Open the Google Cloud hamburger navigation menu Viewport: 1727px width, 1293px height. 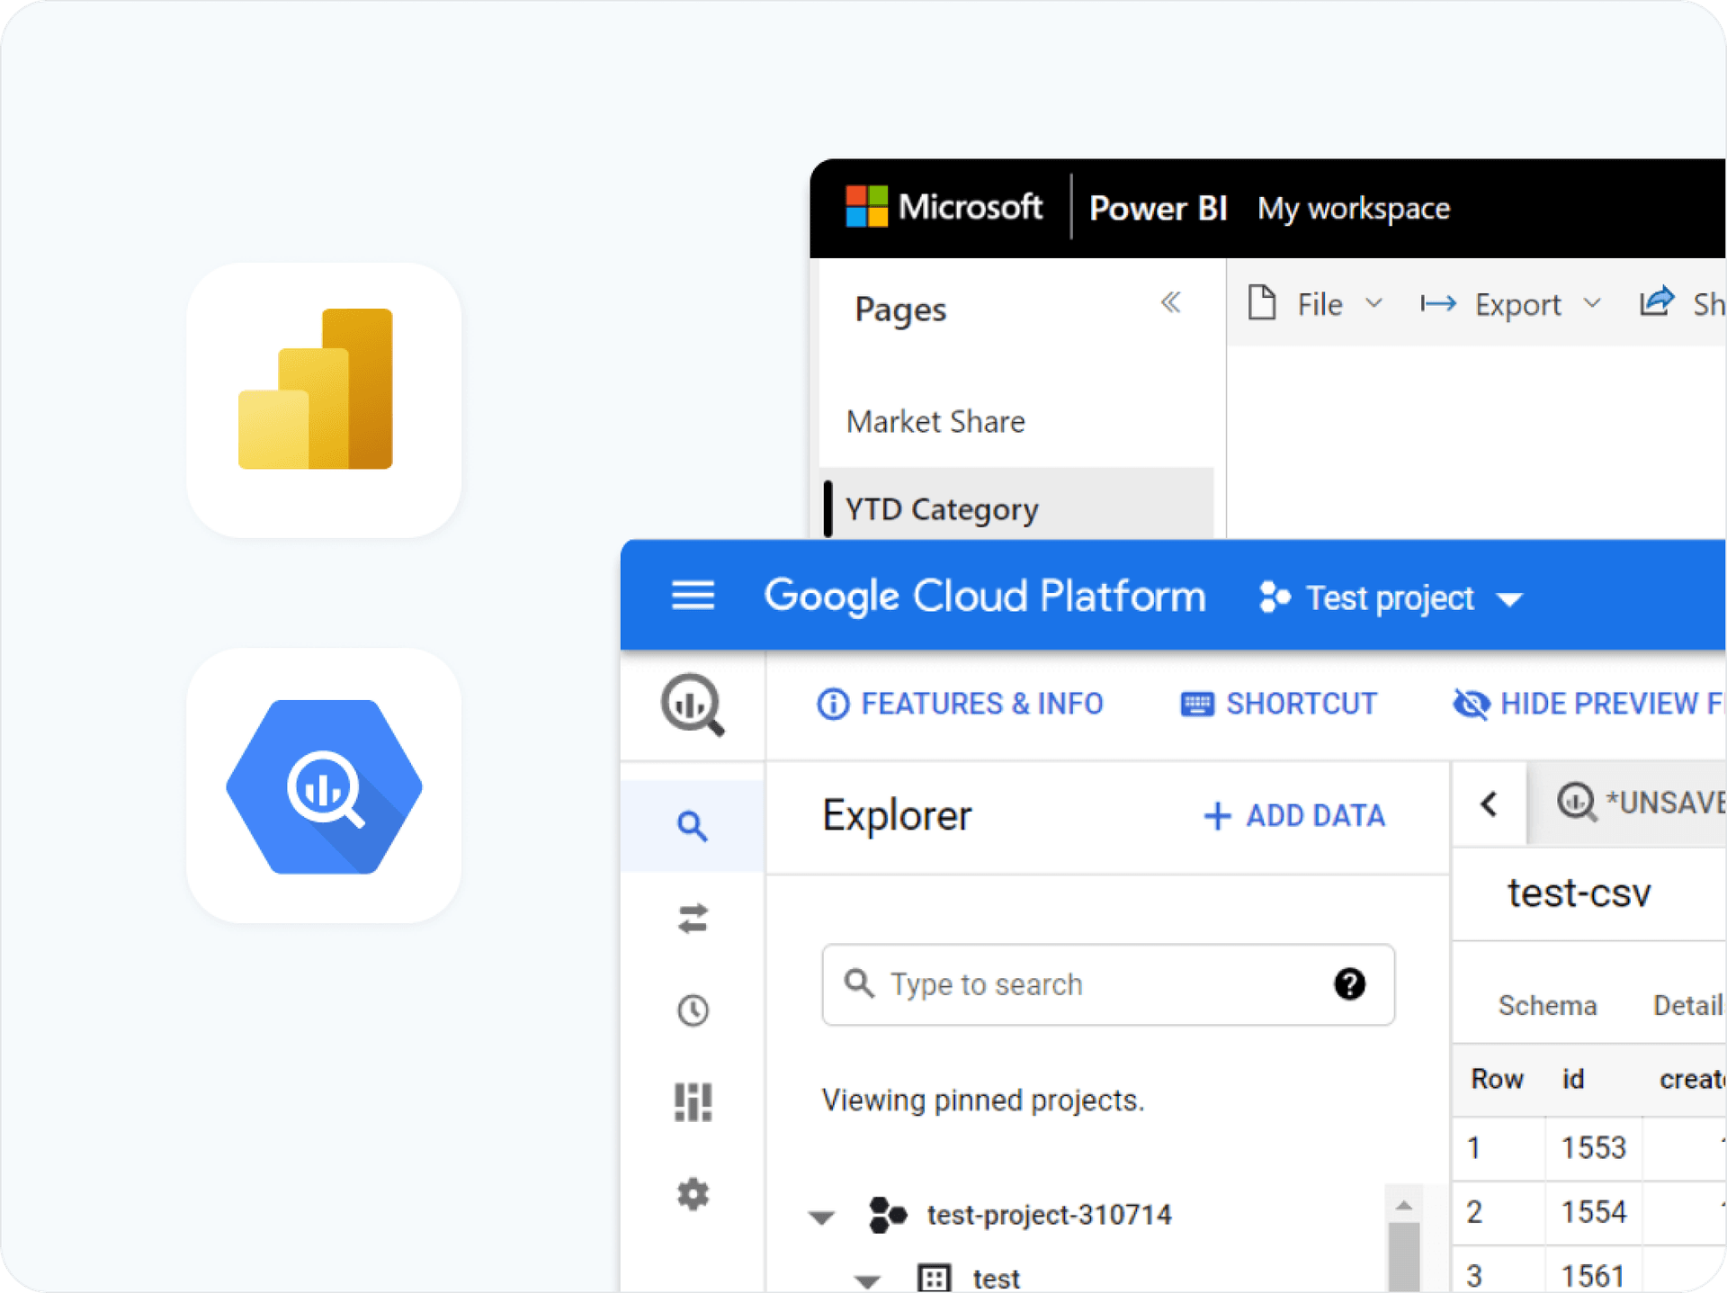coord(693,596)
